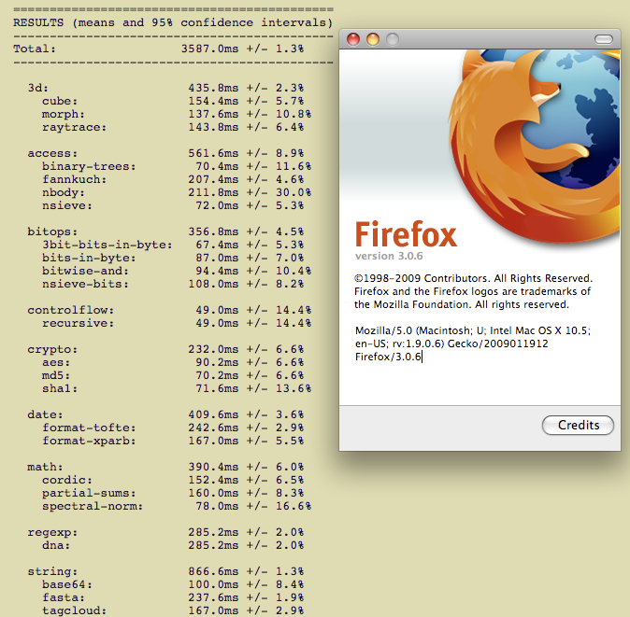Screen dimensions: 630x617
Task: Click the 'sha1:' result row
Action: pos(177,388)
